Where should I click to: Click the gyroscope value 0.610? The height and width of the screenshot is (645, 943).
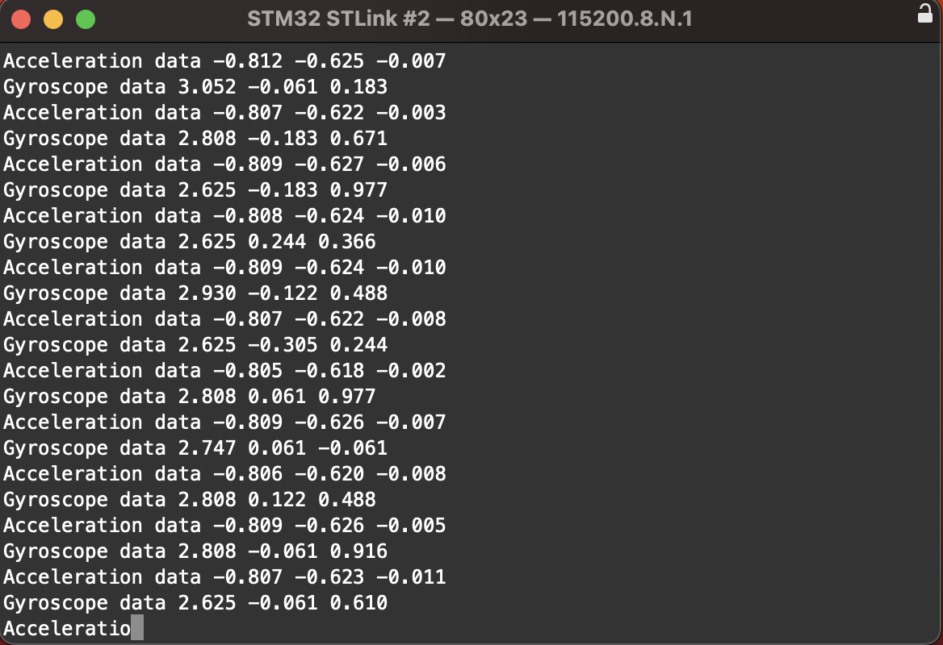(x=358, y=603)
